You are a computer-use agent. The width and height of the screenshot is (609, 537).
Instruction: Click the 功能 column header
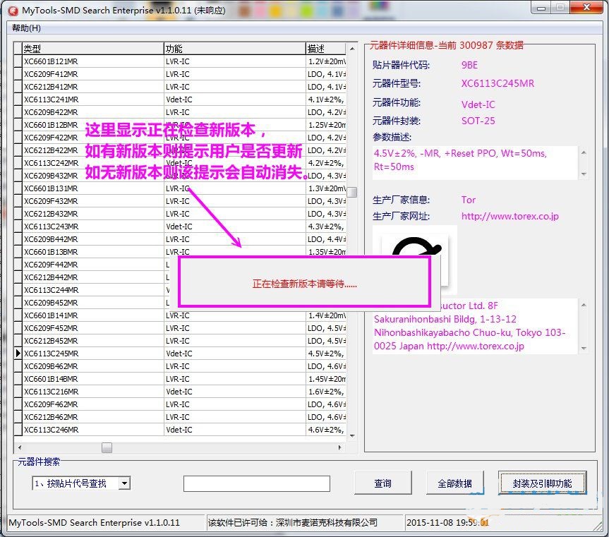pos(234,49)
